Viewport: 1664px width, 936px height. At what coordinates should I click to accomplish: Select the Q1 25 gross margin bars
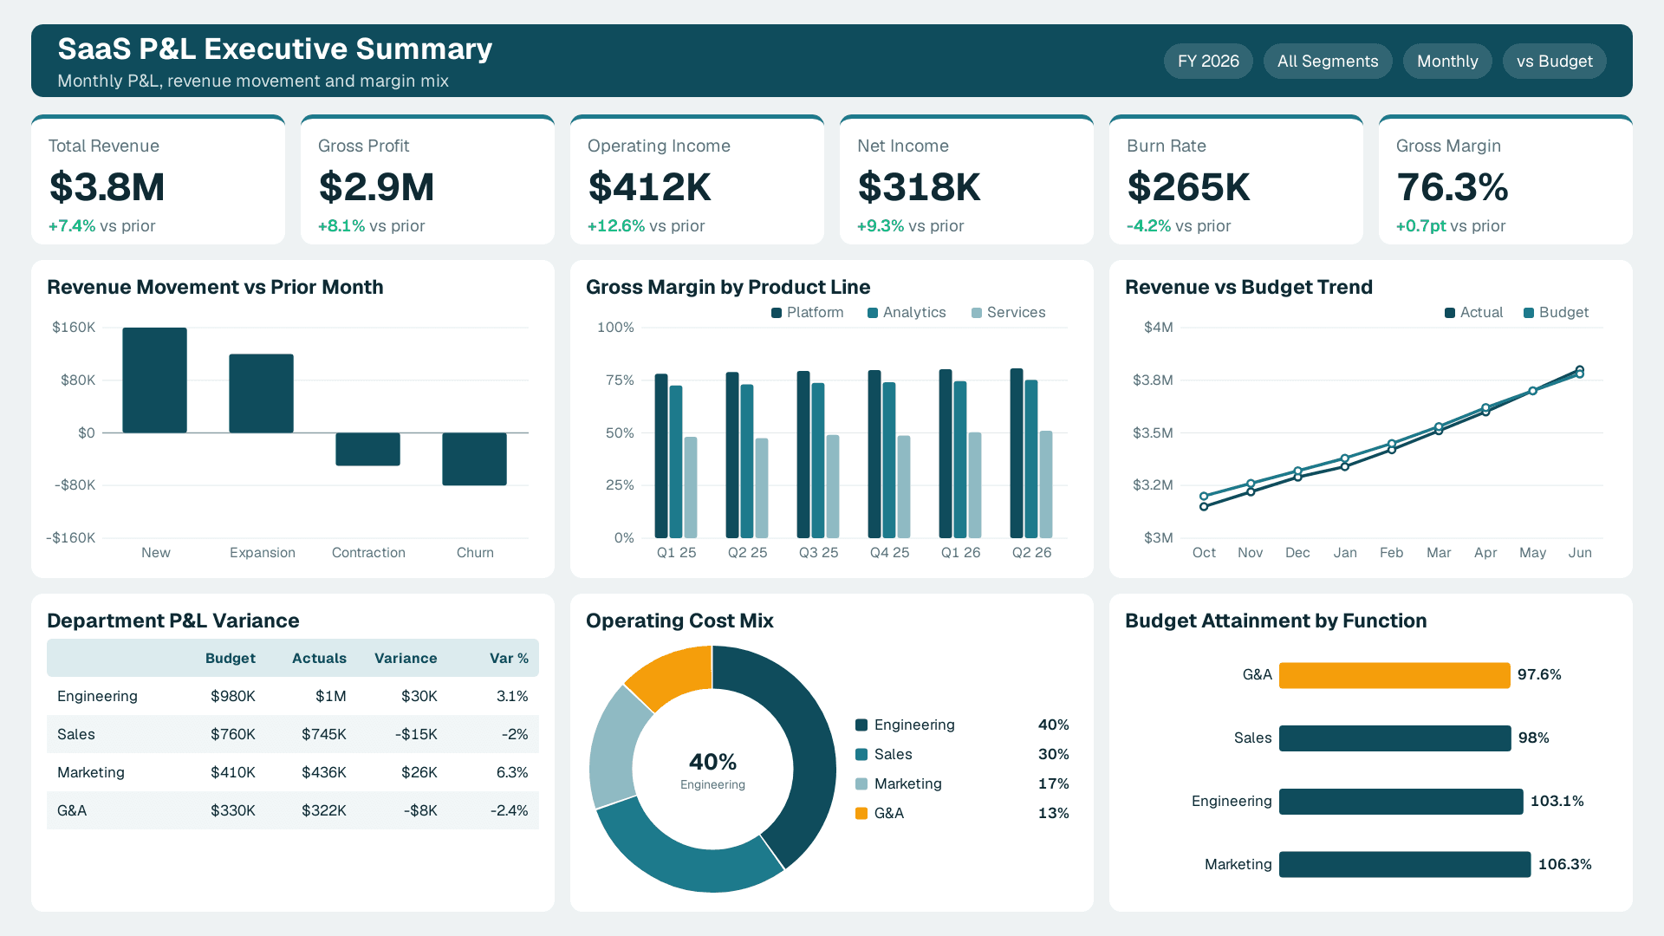tap(676, 456)
